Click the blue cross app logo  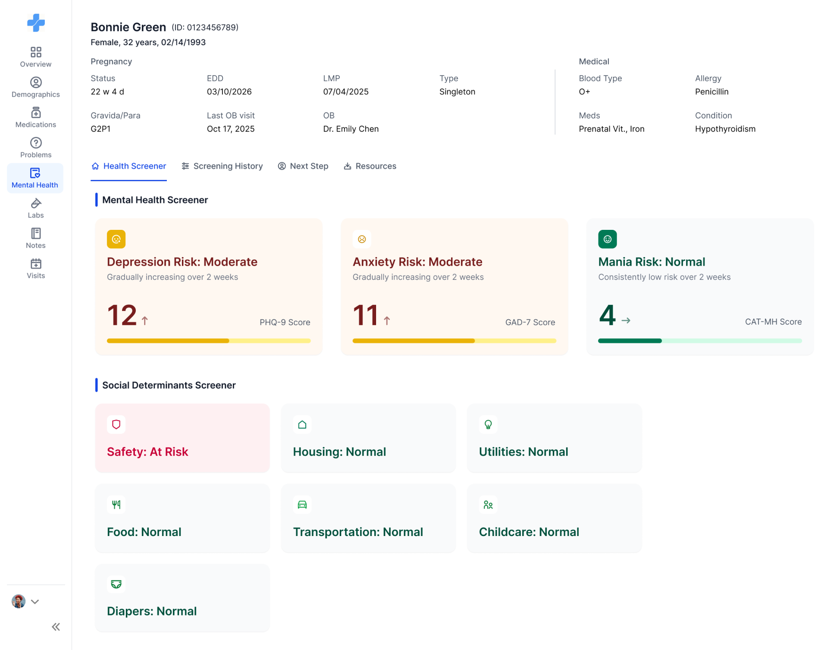36,23
